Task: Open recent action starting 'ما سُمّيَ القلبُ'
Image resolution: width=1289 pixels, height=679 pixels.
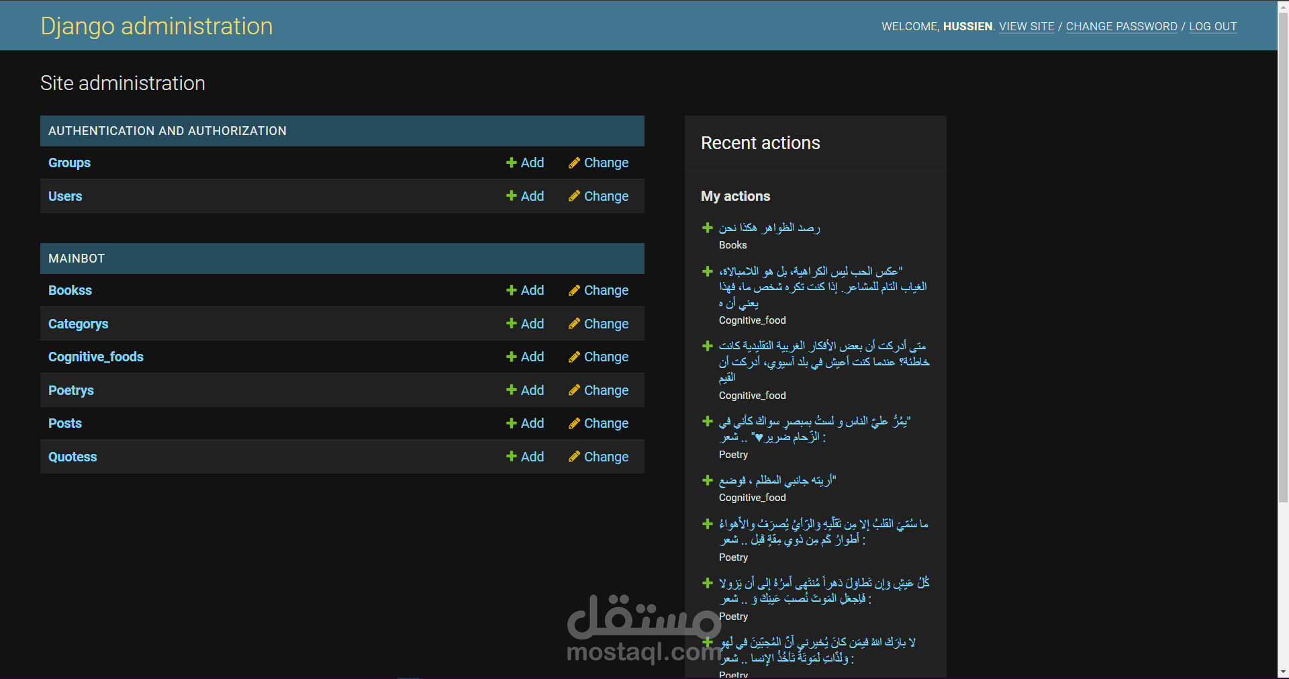Action: point(823,532)
